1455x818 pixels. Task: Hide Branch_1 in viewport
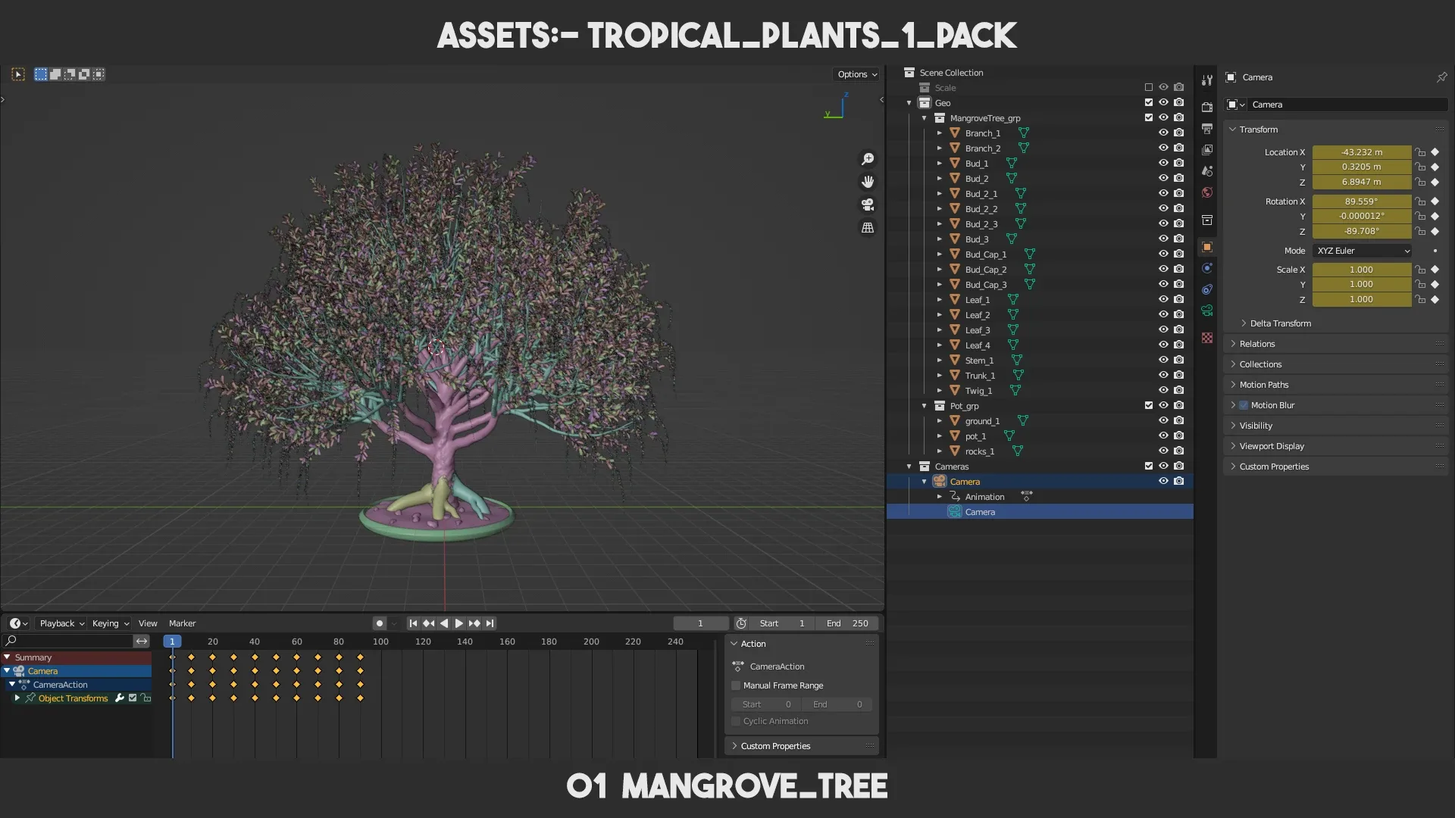click(x=1163, y=133)
